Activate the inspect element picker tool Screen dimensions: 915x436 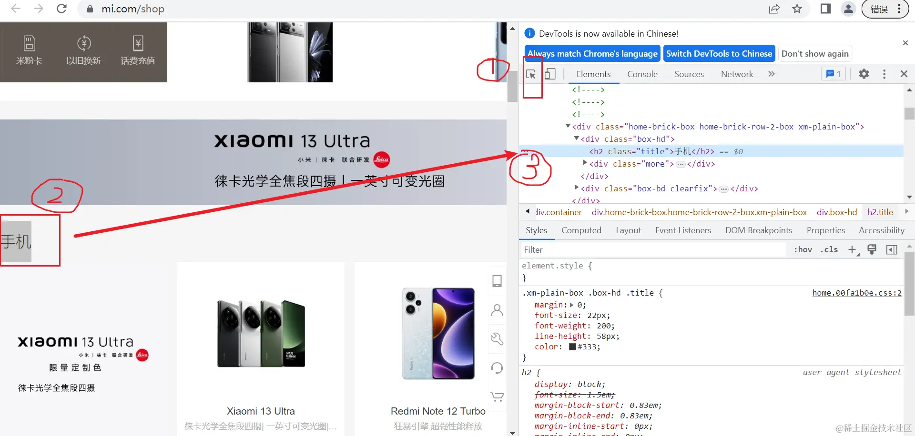[x=531, y=74]
